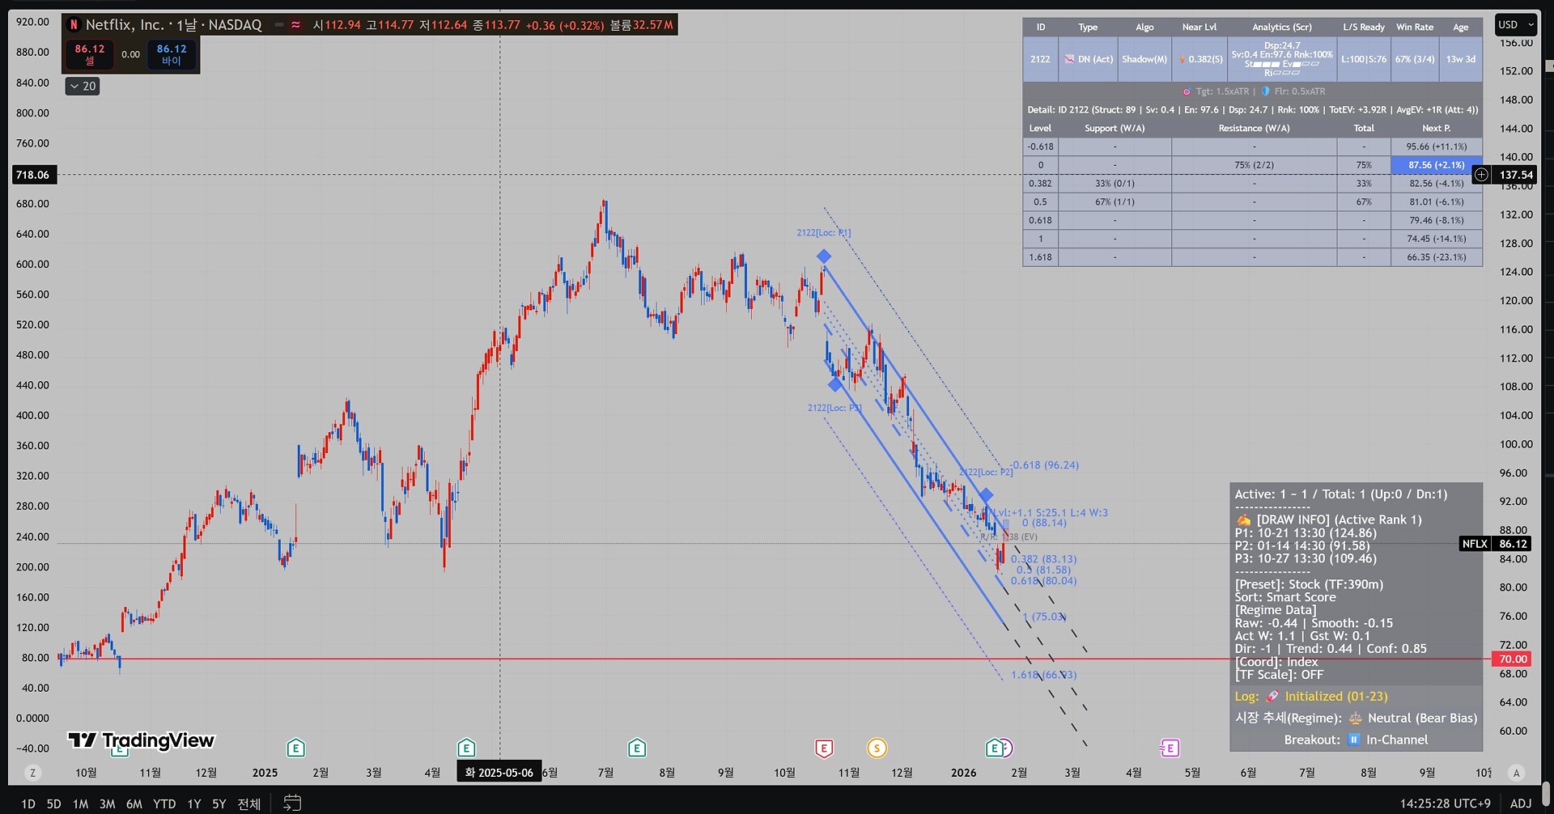This screenshot has width=1554, height=814.
Task: Click the earnings E marker near May 2025
Action: [x=466, y=748]
